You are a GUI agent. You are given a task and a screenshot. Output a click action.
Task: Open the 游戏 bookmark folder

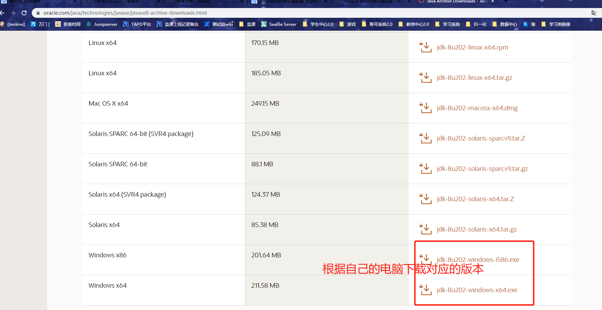click(x=348, y=24)
